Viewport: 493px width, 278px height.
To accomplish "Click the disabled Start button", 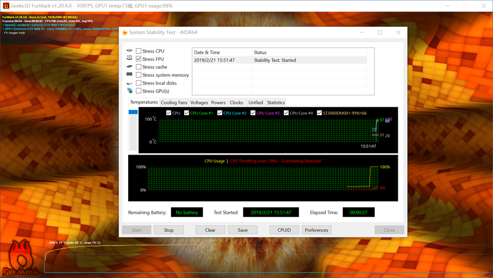I will [x=136, y=230].
